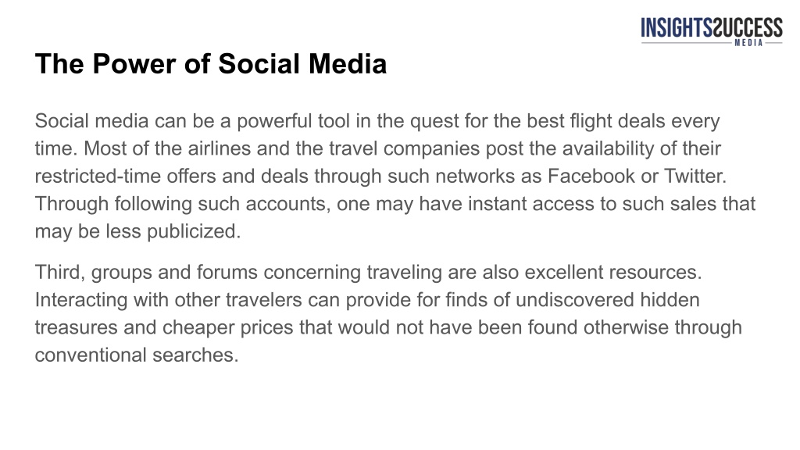
Task: Click the word INSIGHTS in the logo
Action: coord(677,27)
